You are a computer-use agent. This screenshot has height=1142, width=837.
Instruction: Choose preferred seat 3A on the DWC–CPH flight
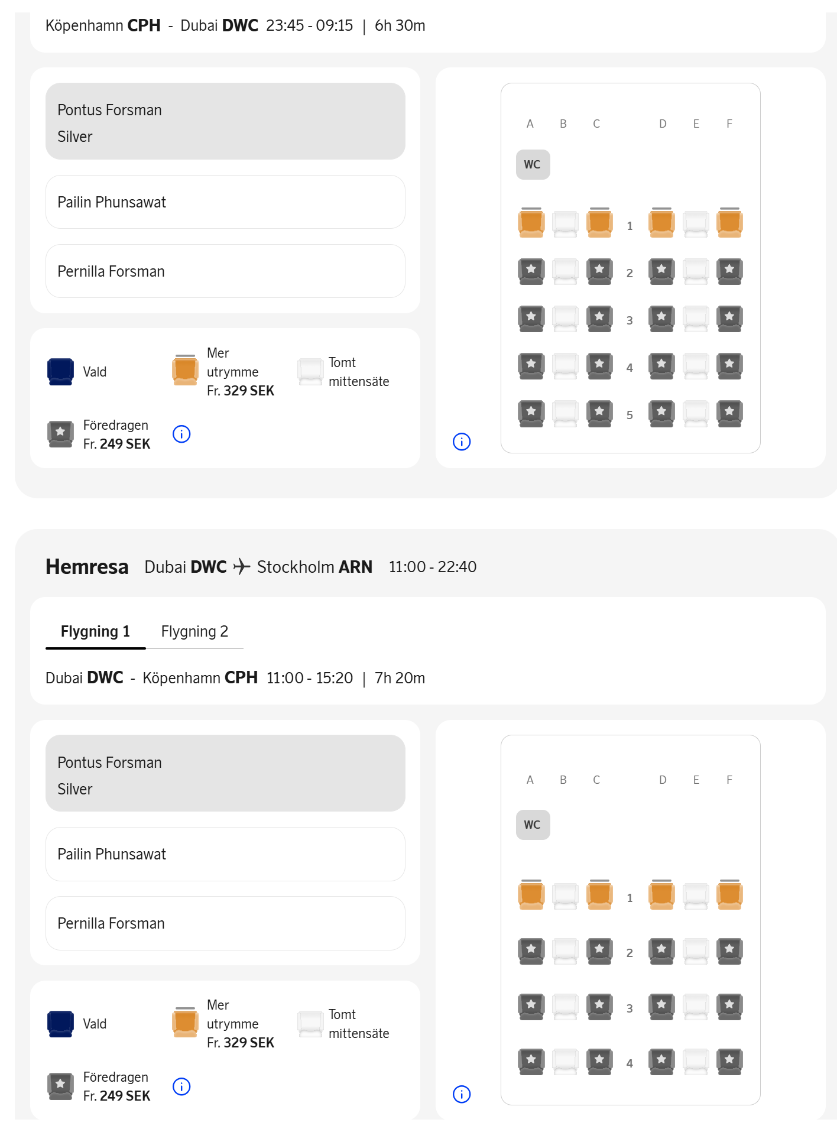pos(531,1007)
